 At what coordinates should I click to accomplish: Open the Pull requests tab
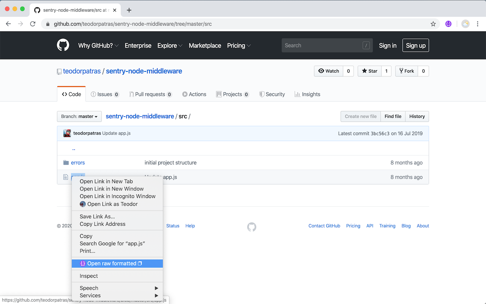[150, 94]
